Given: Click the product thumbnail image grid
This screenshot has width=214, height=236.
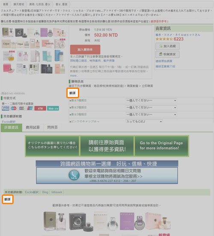Looking at the screenshot, I should click(x=34, y=51).
